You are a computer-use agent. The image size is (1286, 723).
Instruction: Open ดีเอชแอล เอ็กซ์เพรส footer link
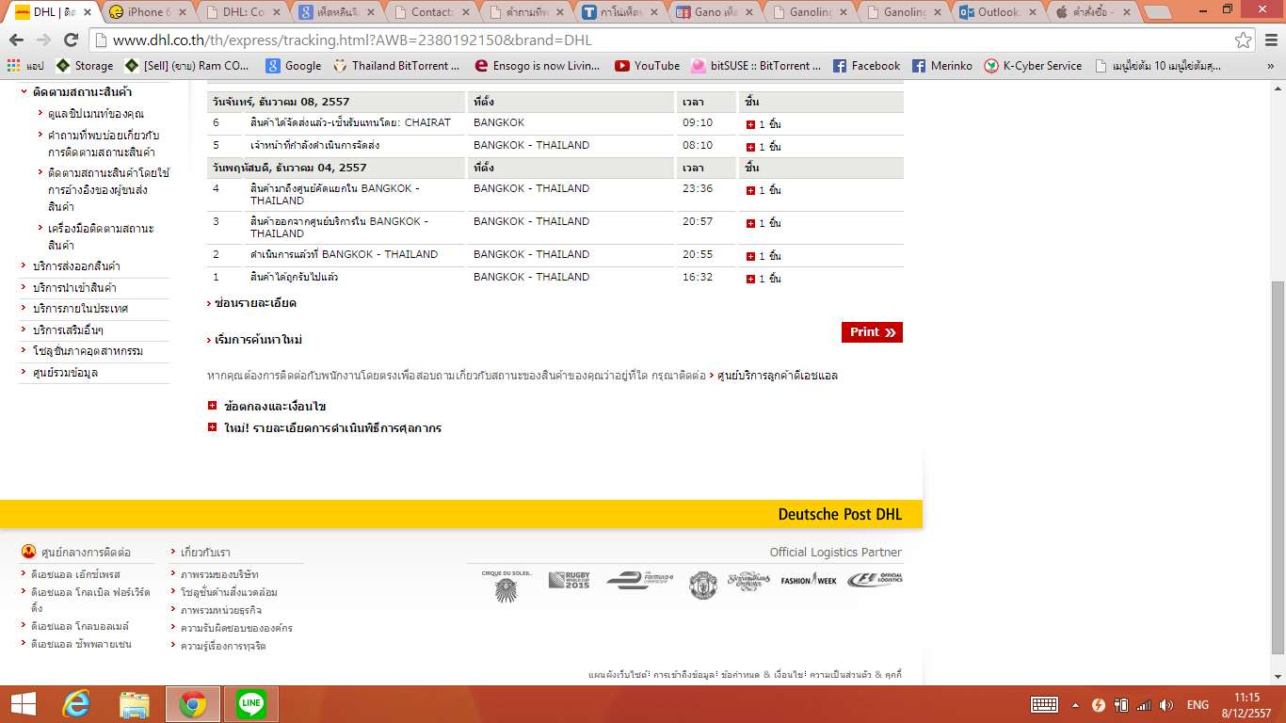[75, 574]
